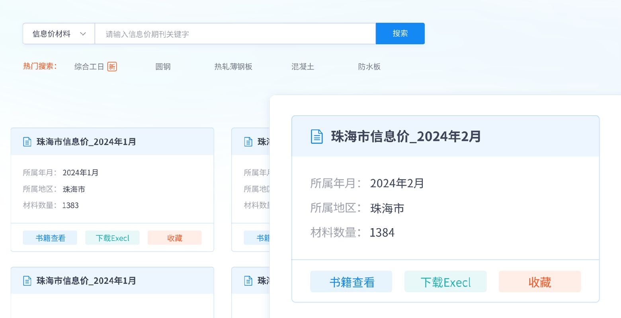Click the magnifier area of the 搜索 button

(x=400, y=33)
